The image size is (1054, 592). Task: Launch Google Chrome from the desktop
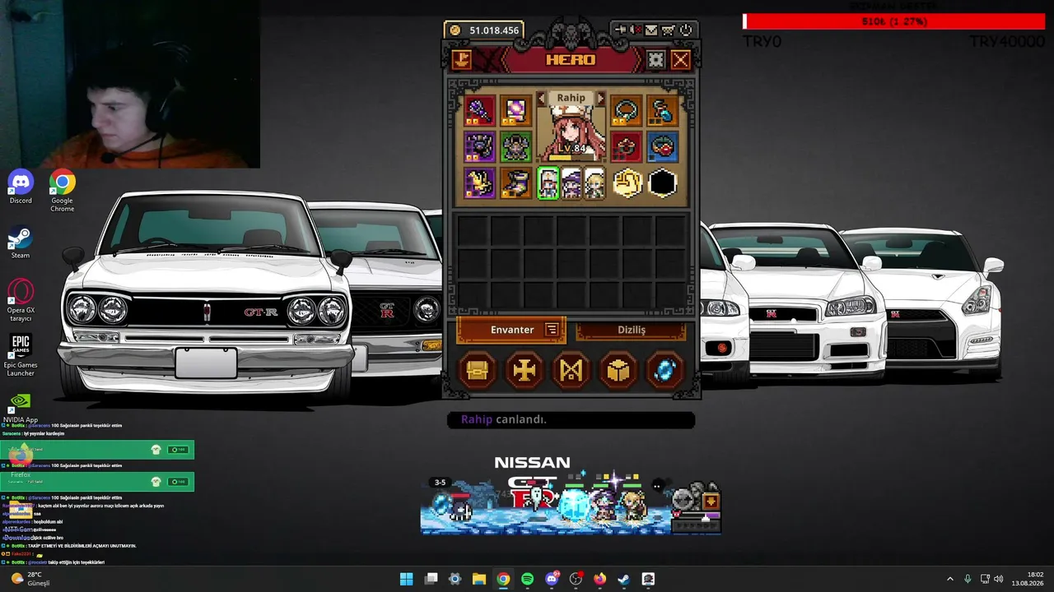(62, 191)
